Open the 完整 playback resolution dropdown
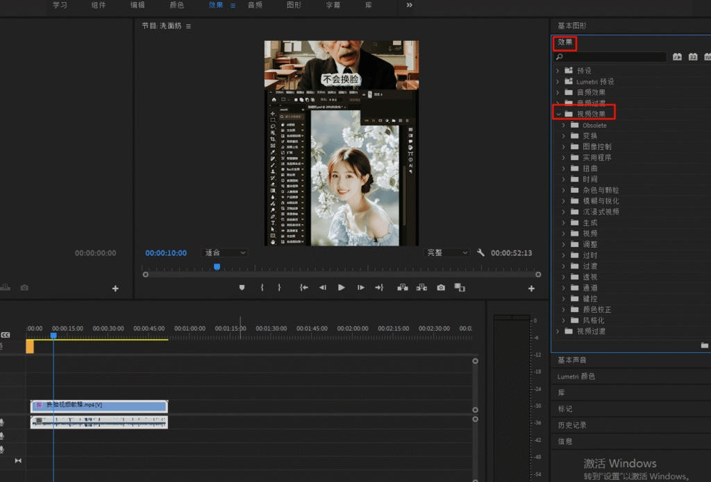This screenshot has height=482, width=711. click(x=447, y=253)
